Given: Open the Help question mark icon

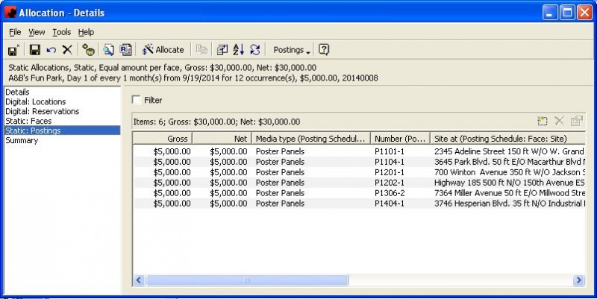Looking at the screenshot, I should (x=324, y=50).
